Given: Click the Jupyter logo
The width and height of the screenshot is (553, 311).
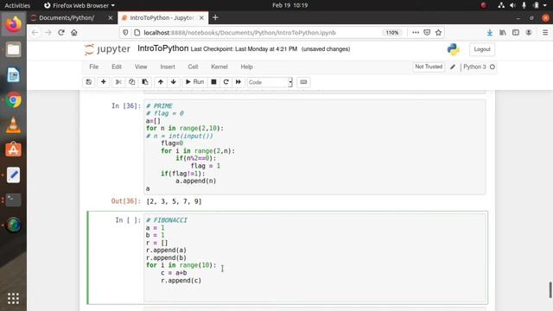Looking at the screenshot, I should coord(107,49).
